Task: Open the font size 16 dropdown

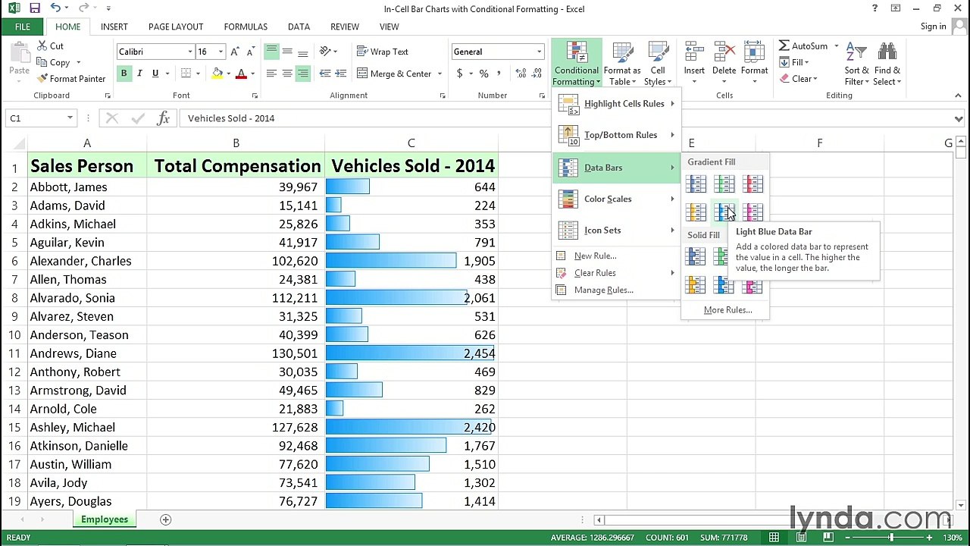Action: [x=221, y=52]
